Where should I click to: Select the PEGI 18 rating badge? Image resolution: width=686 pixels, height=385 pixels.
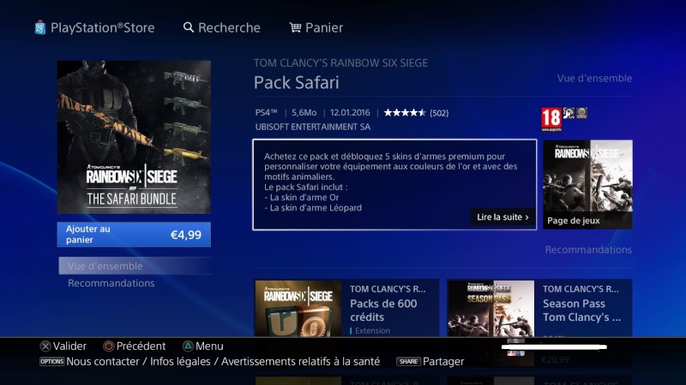click(x=551, y=119)
